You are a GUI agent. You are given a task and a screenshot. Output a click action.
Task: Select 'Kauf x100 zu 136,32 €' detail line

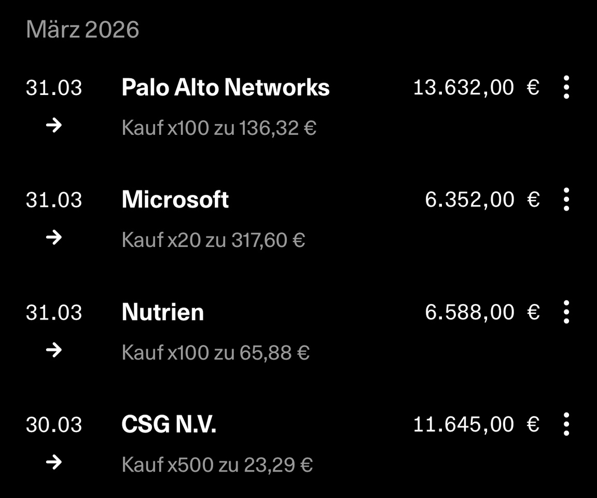[219, 128]
